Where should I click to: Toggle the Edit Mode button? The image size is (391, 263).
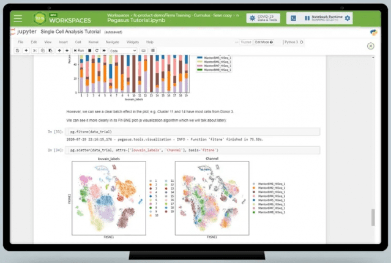(x=264, y=42)
